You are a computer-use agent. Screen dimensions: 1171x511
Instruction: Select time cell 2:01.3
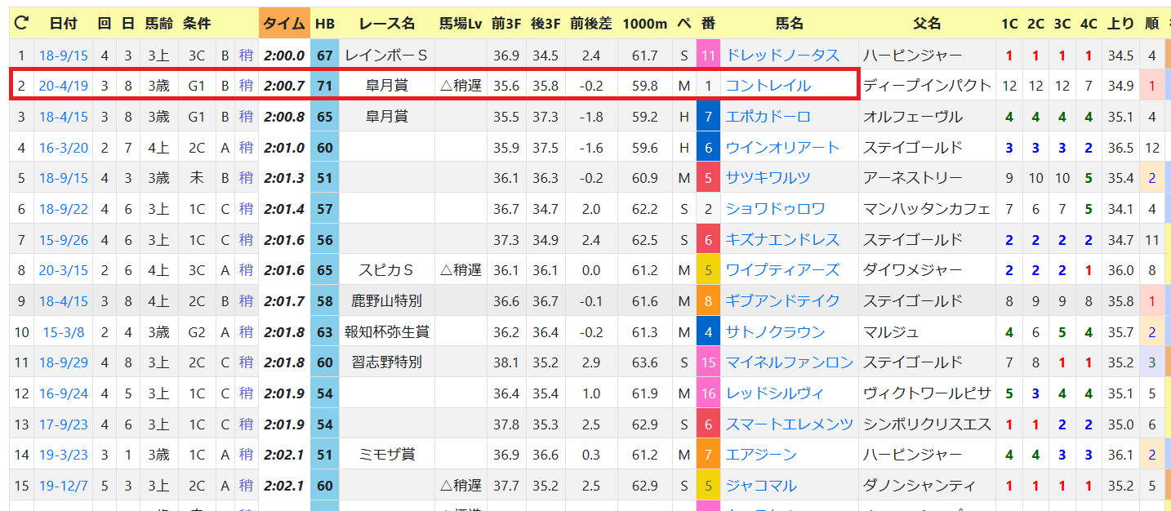(284, 178)
